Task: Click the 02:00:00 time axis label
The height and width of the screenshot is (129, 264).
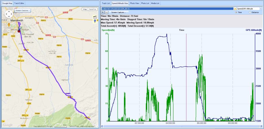Action: [x=139, y=123]
